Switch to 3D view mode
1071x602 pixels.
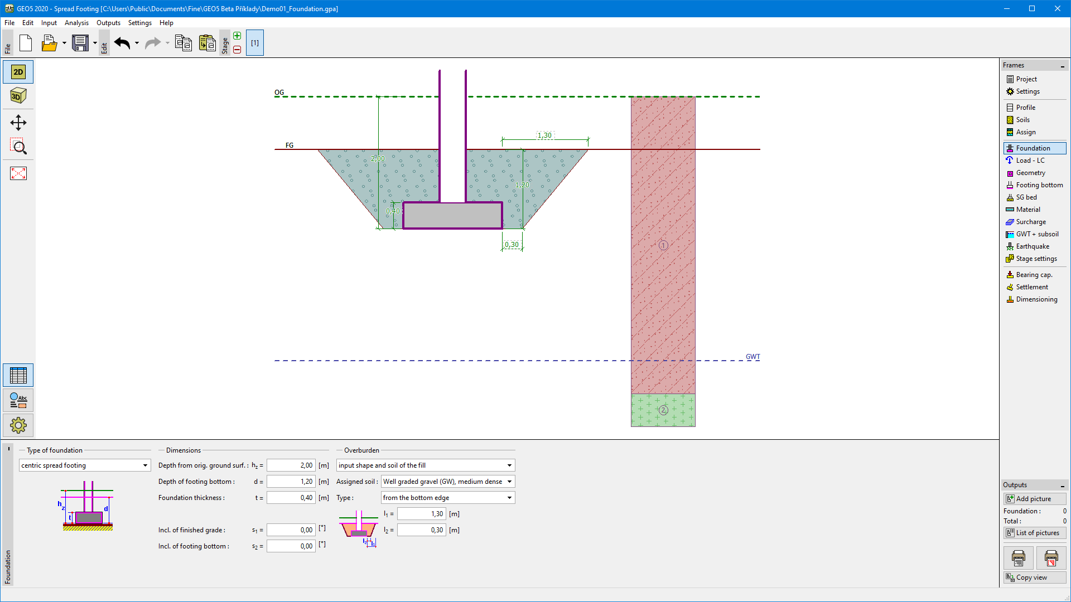(18, 96)
